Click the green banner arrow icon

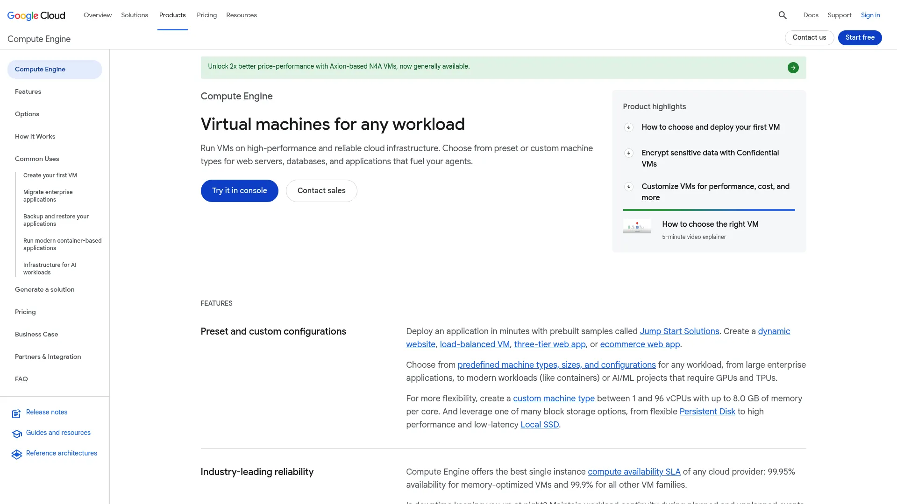(x=793, y=68)
